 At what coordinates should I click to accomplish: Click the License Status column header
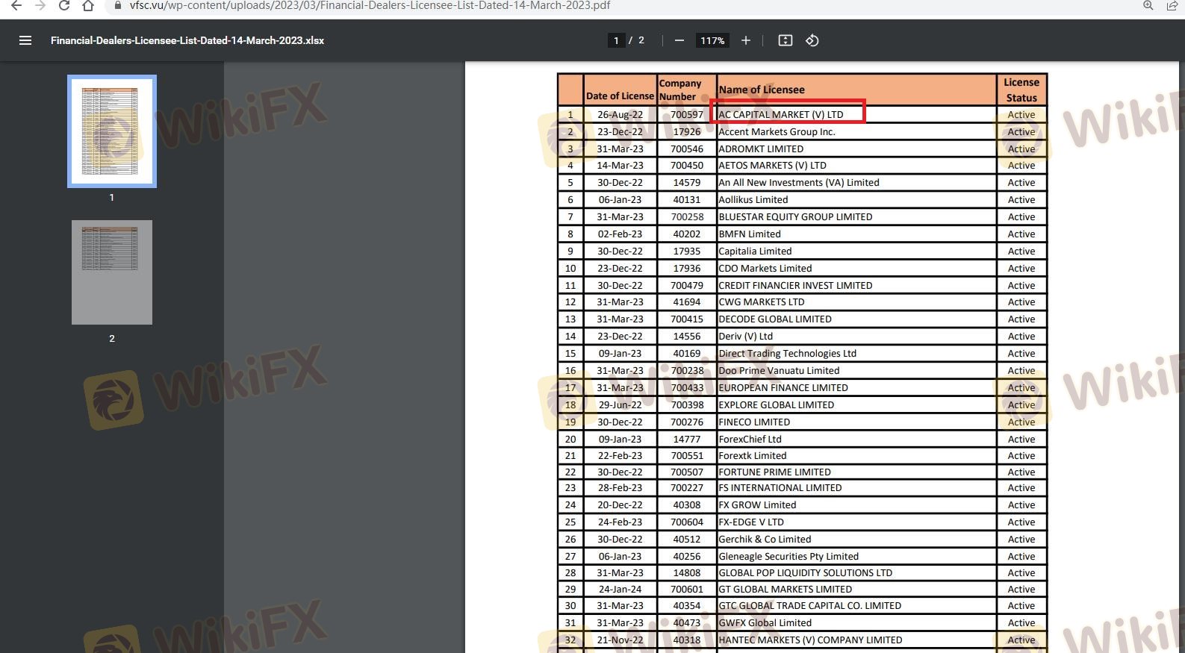click(x=1021, y=90)
